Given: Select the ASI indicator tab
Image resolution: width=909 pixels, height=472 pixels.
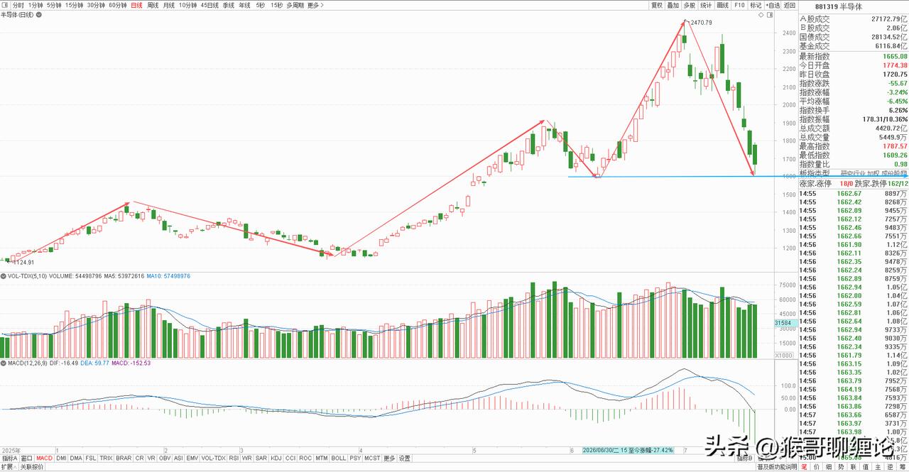Looking at the screenshot, I should pos(178,458).
